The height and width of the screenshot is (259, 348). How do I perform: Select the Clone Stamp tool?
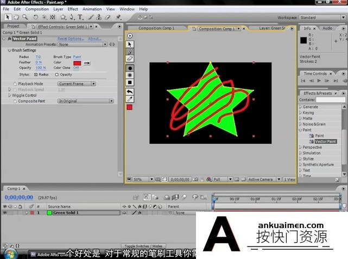(99, 17)
